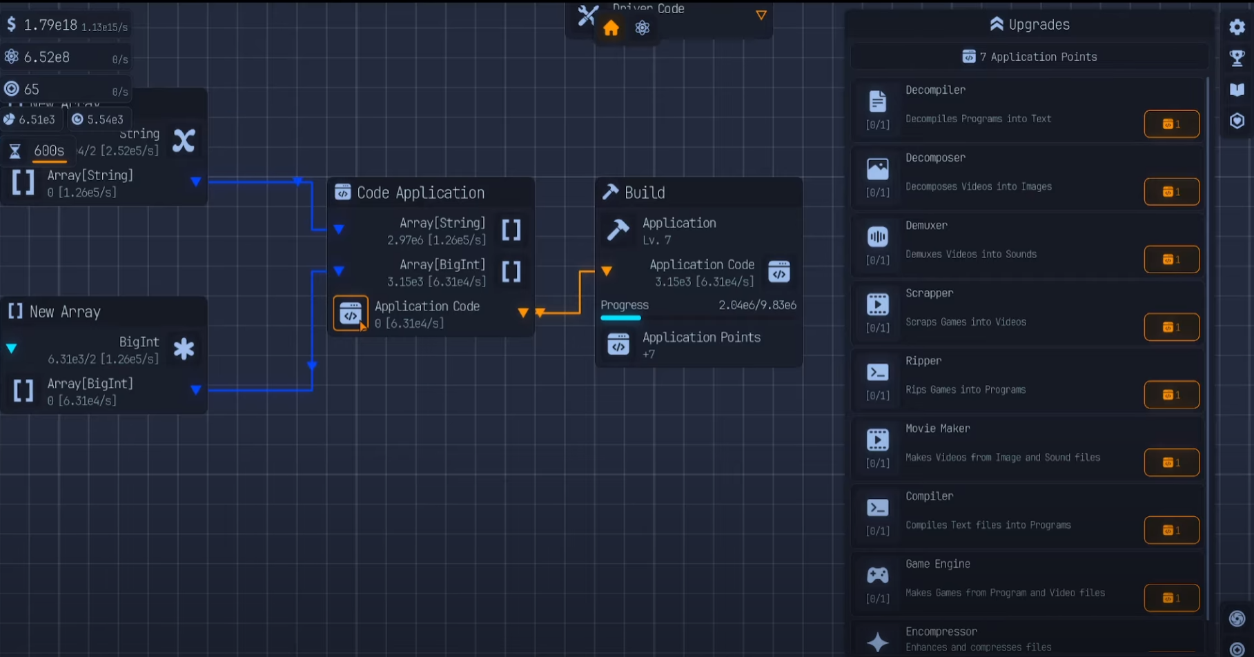The width and height of the screenshot is (1254, 657).
Task: Click the Application Code orange output arrow
Action: pos(523,313)
